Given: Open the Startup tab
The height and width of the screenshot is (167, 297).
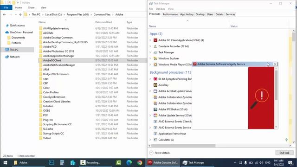Looking at the screenshot, I should 200,14.
